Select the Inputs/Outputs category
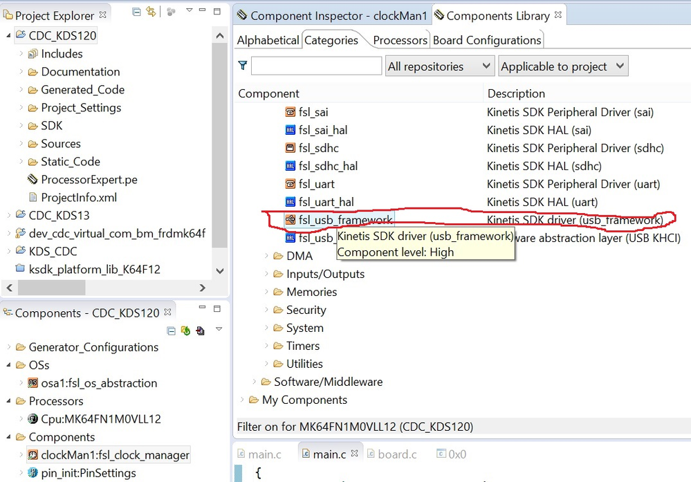 pyautogui.click(x=325, y=274)
